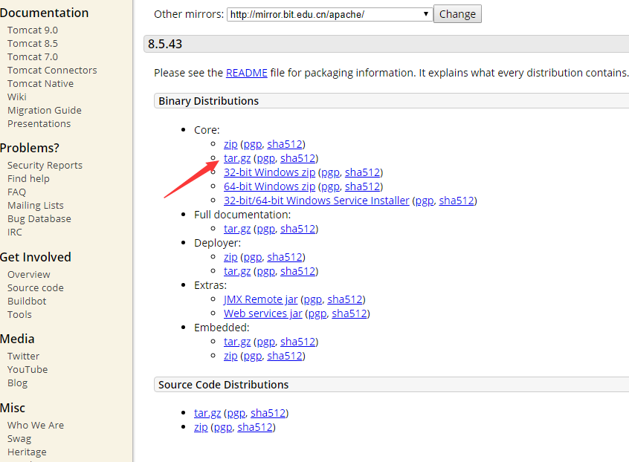The height and width of the screenshot is (462, 629).
Task: Open Get Involved Overview
Action: pyautogui.click(x=29, y=275)
